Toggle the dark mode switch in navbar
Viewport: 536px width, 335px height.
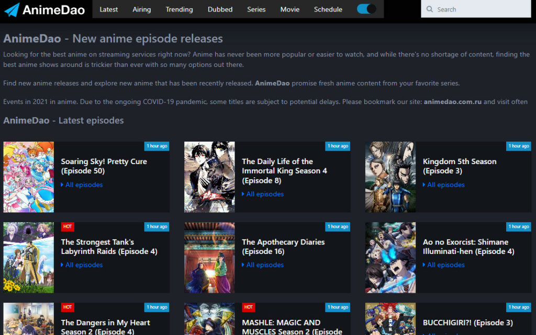tap(366, 9)
